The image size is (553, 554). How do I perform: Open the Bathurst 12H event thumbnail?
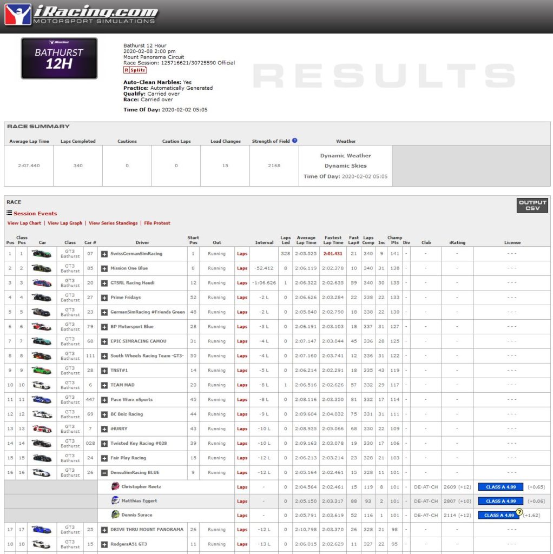tap(59, 58)
